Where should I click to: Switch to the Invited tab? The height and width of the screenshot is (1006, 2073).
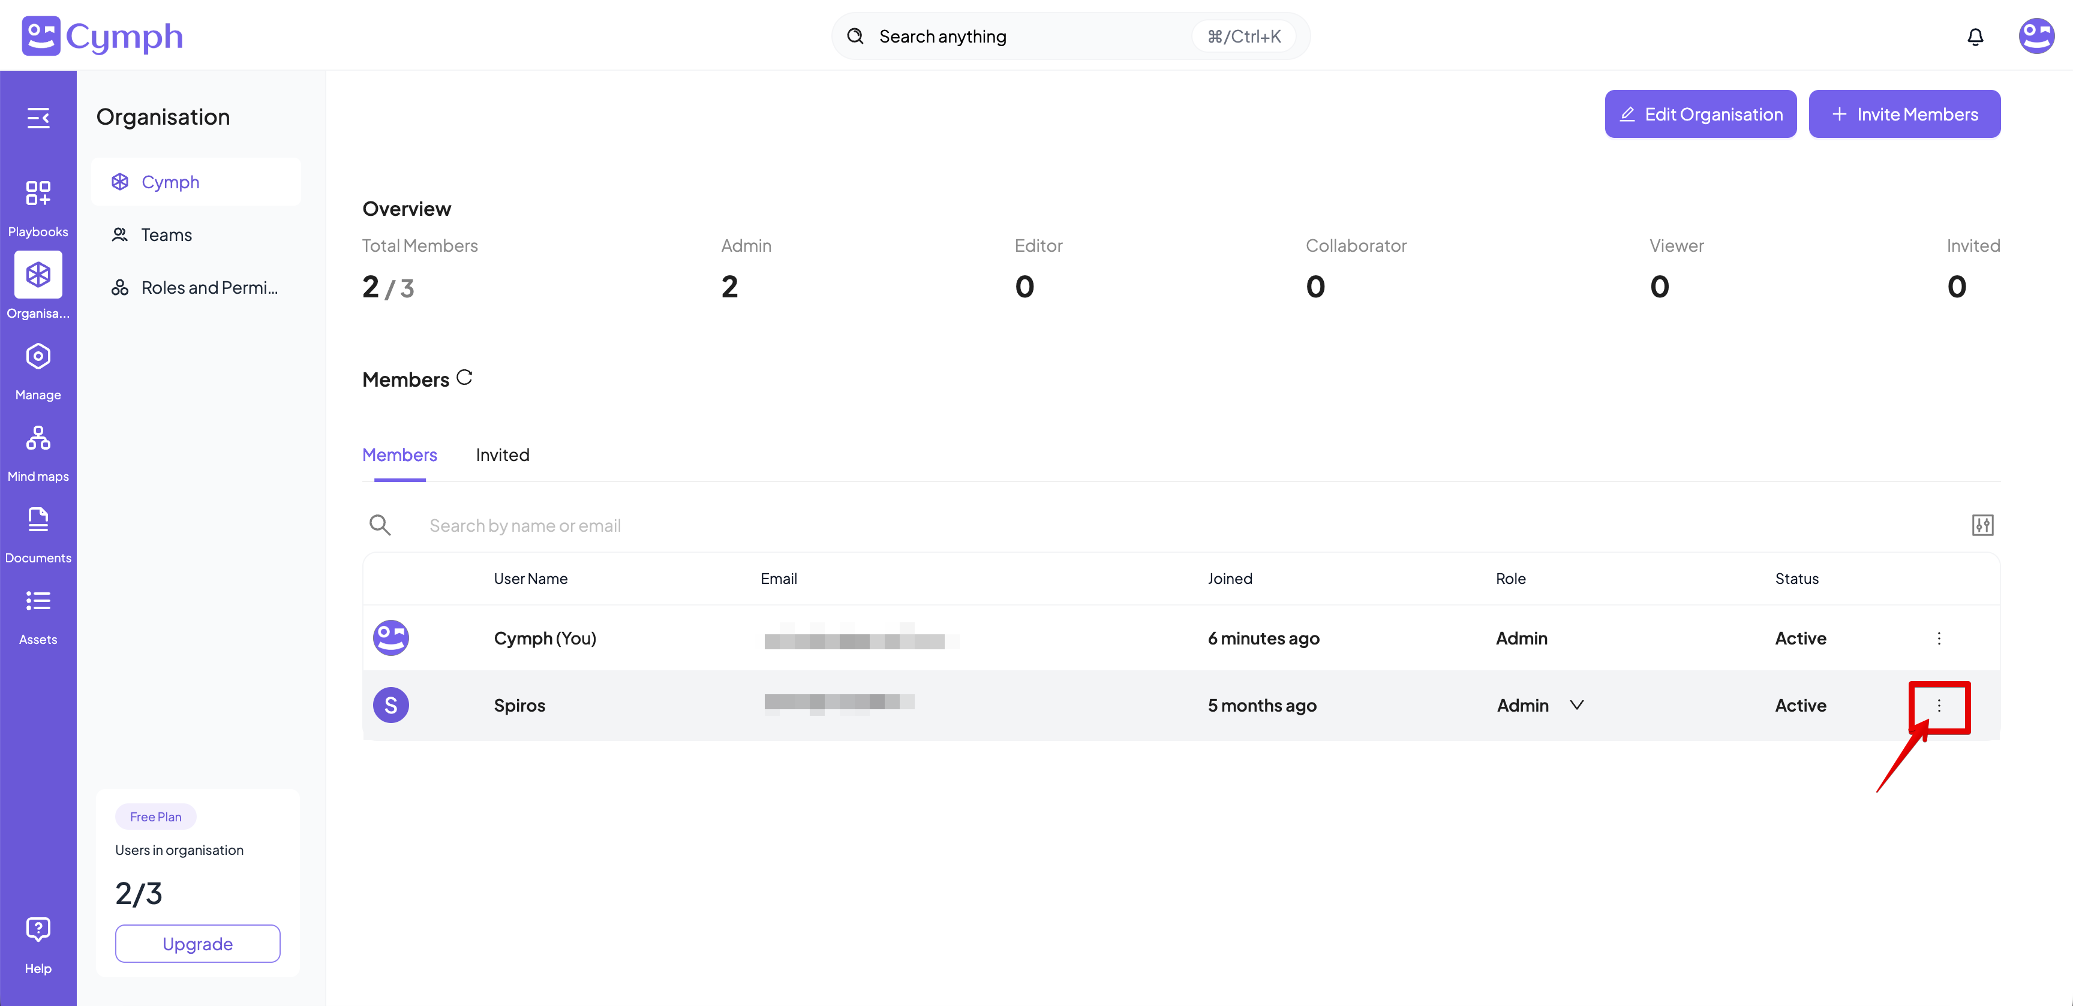[x=502, y=455]
